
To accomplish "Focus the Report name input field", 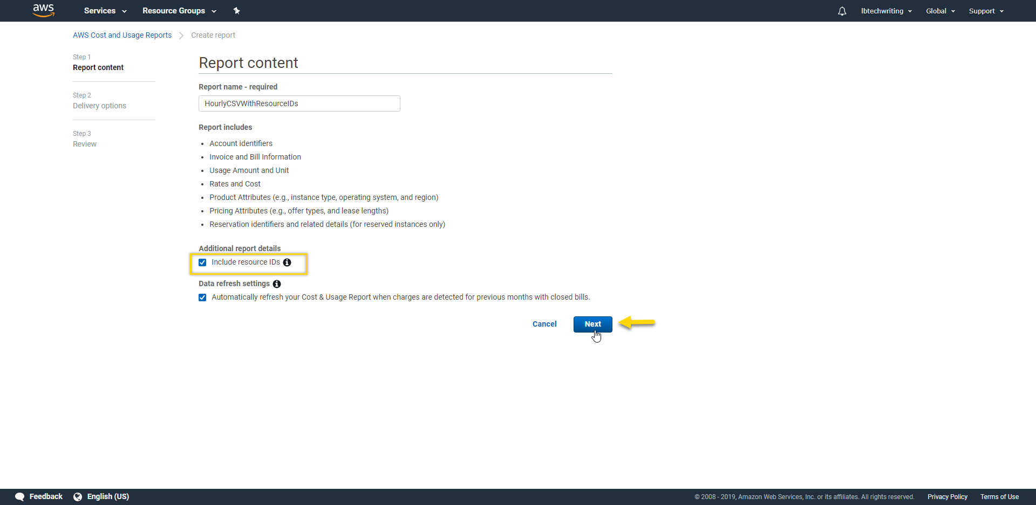I will 299,103.
